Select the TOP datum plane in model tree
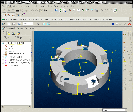This screenshot has height=112, width=133. coord(11,49)
